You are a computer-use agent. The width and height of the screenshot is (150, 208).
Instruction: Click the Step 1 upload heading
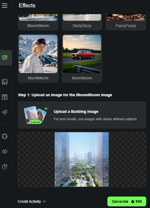65,95
